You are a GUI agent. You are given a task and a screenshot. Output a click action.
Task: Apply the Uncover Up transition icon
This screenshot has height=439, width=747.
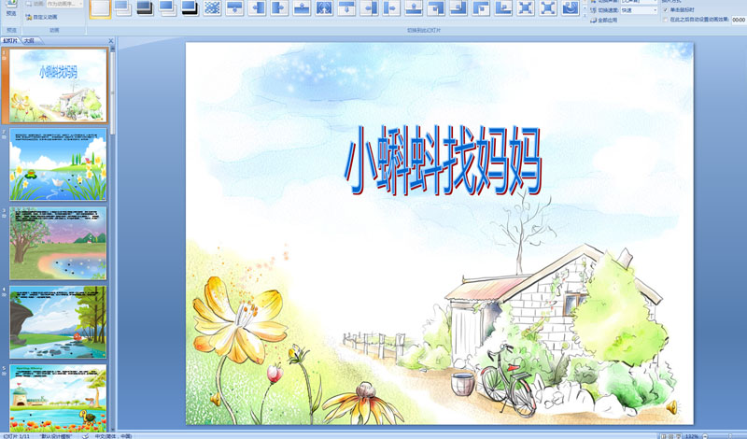coord(414,8)
